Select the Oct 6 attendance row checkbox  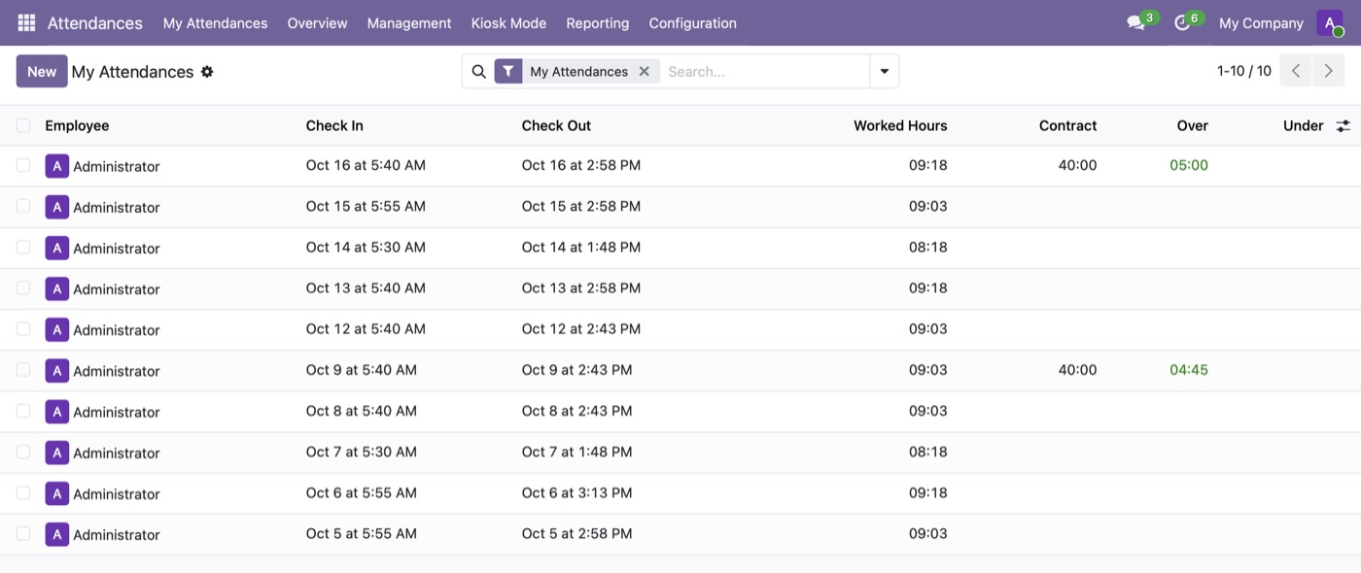click(23, 492)
